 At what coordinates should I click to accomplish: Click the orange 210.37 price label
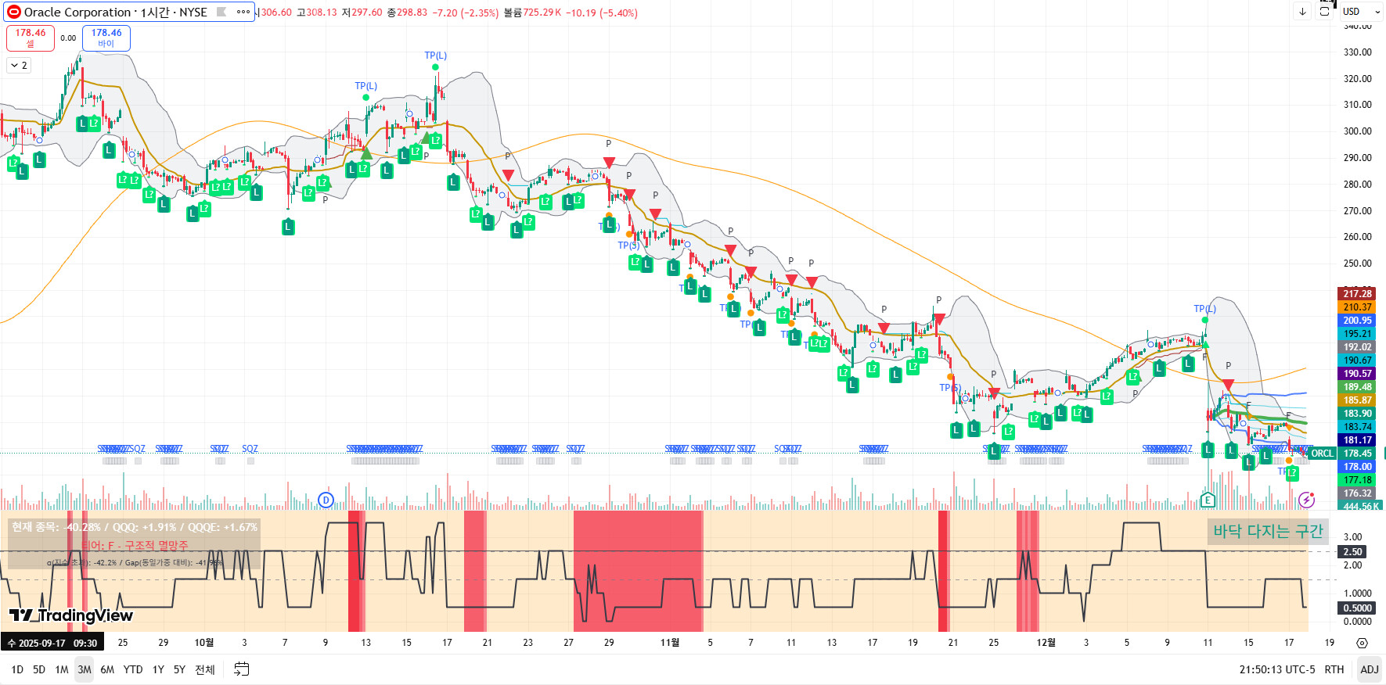click(1358, 307)
